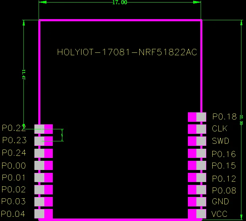The image size is (246, 221).
Task: Select the GND pin label
Action: pyautogui.click(x=220, y=202)
